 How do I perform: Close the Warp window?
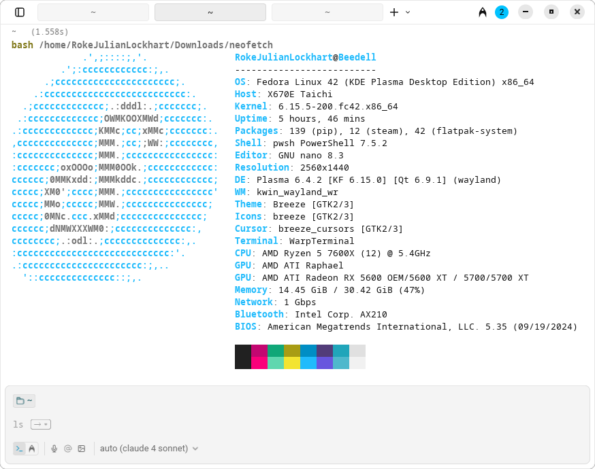point(577,12)
